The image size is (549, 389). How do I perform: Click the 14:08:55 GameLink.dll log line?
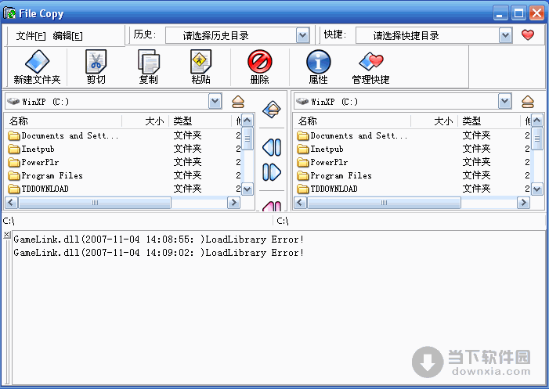[x=158, y=240]
